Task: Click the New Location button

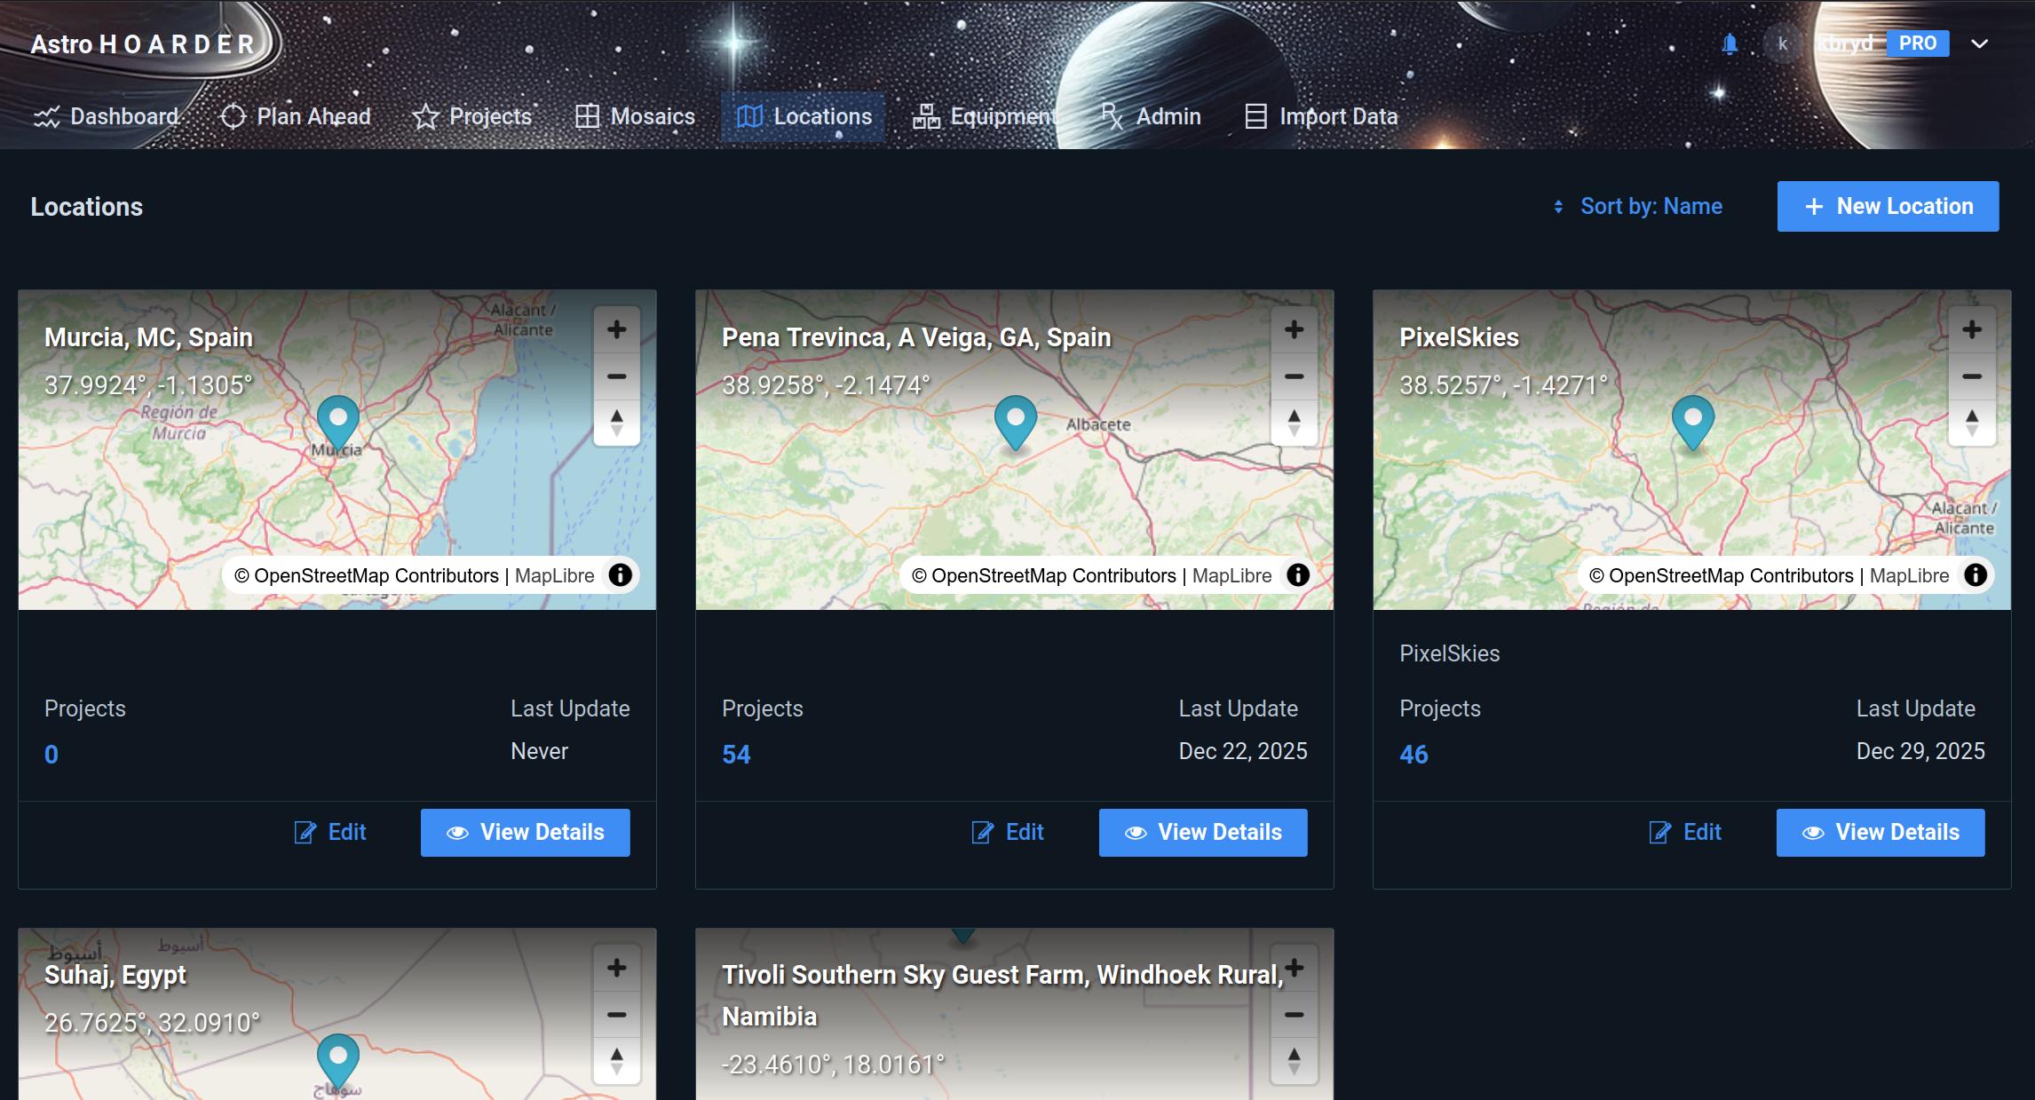Action: click(1888, 206)
